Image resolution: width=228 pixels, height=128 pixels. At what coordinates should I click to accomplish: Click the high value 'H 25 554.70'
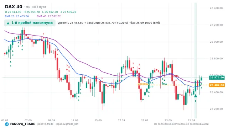pyautogui.click(x=32, y=12)
